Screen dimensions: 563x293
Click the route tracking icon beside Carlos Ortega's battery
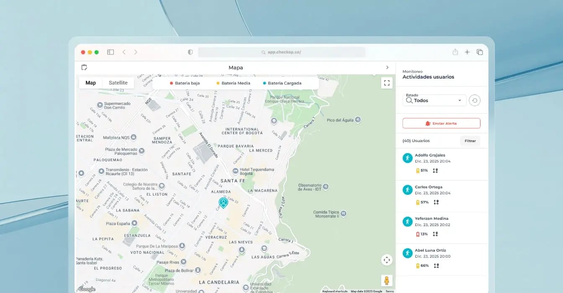(x=435, y=202)
